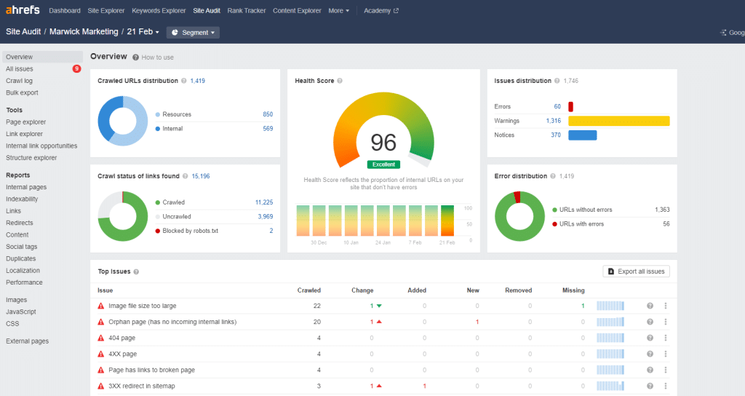Click info icon beside Top Issues heading
Viewport: 745px width, 396px height.
tap(136, 272)
